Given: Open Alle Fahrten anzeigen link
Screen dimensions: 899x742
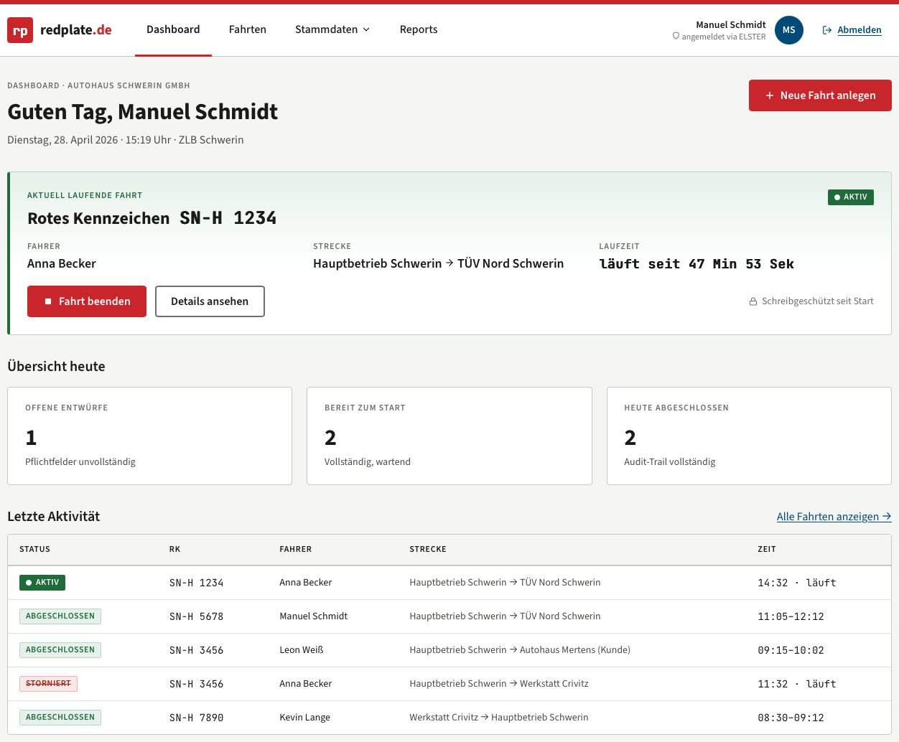Looking at the screenshot, I should (834, 517).
